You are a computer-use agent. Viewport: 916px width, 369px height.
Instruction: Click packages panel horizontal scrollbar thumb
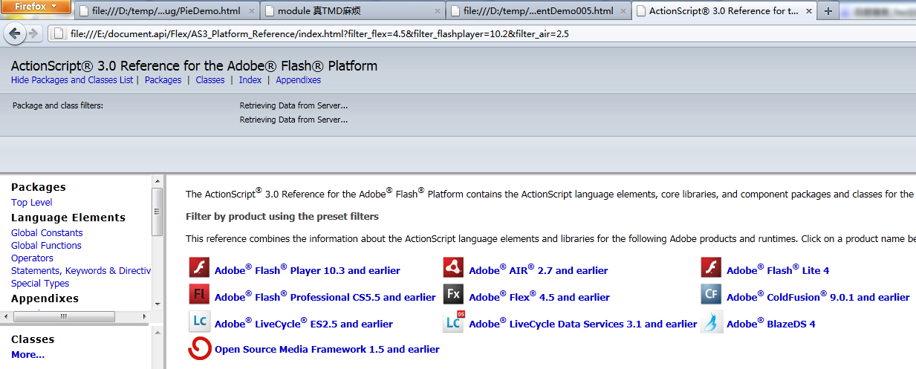[64, 316]
